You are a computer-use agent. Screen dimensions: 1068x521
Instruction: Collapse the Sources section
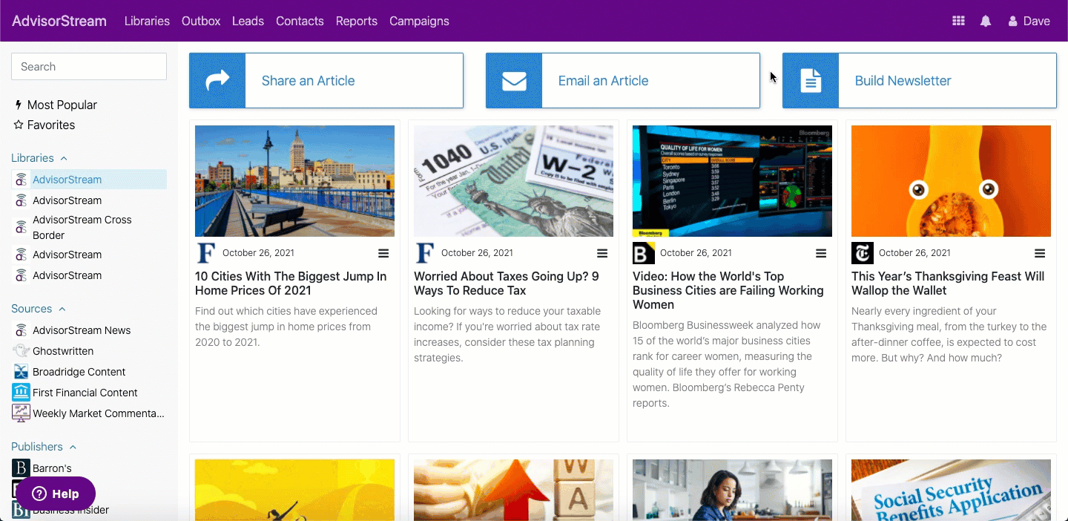[39, 309]
